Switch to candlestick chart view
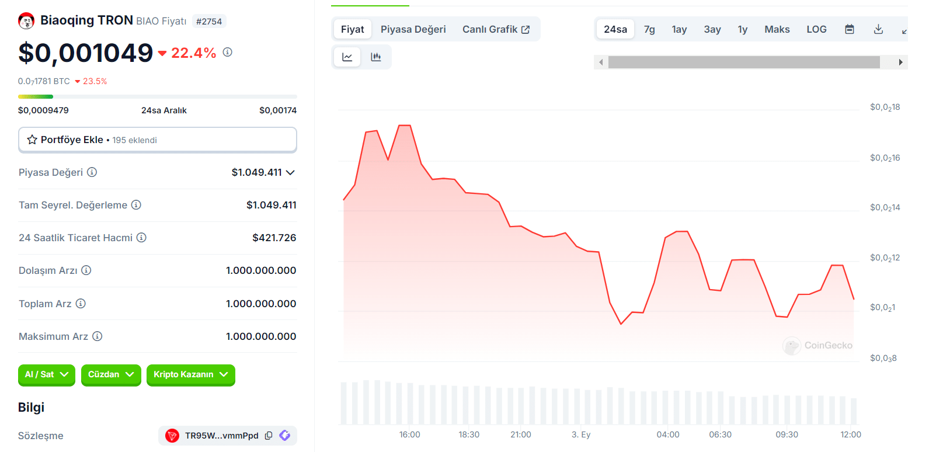The height and width of the screenshot is (452, 929). [376, 57]
